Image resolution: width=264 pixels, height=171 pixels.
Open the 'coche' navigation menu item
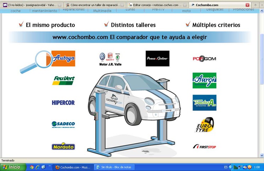pos(16,11)
